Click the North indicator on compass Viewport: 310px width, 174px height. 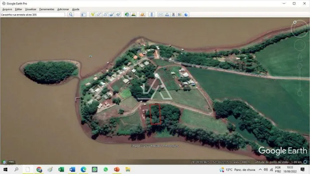pyautogui.click(x=295, y=22)
